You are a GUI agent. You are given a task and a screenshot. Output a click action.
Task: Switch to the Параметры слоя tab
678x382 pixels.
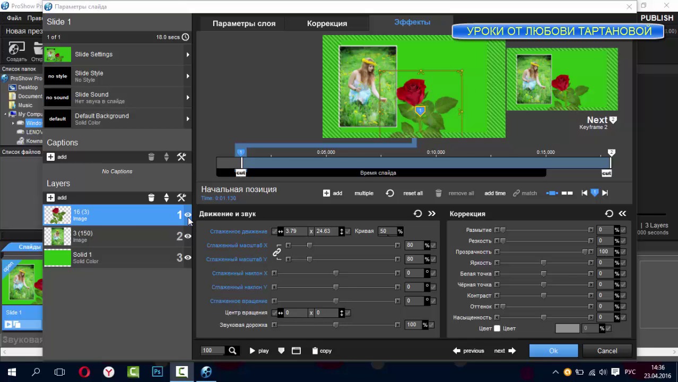pyautogui.click(x=244, y=23)
